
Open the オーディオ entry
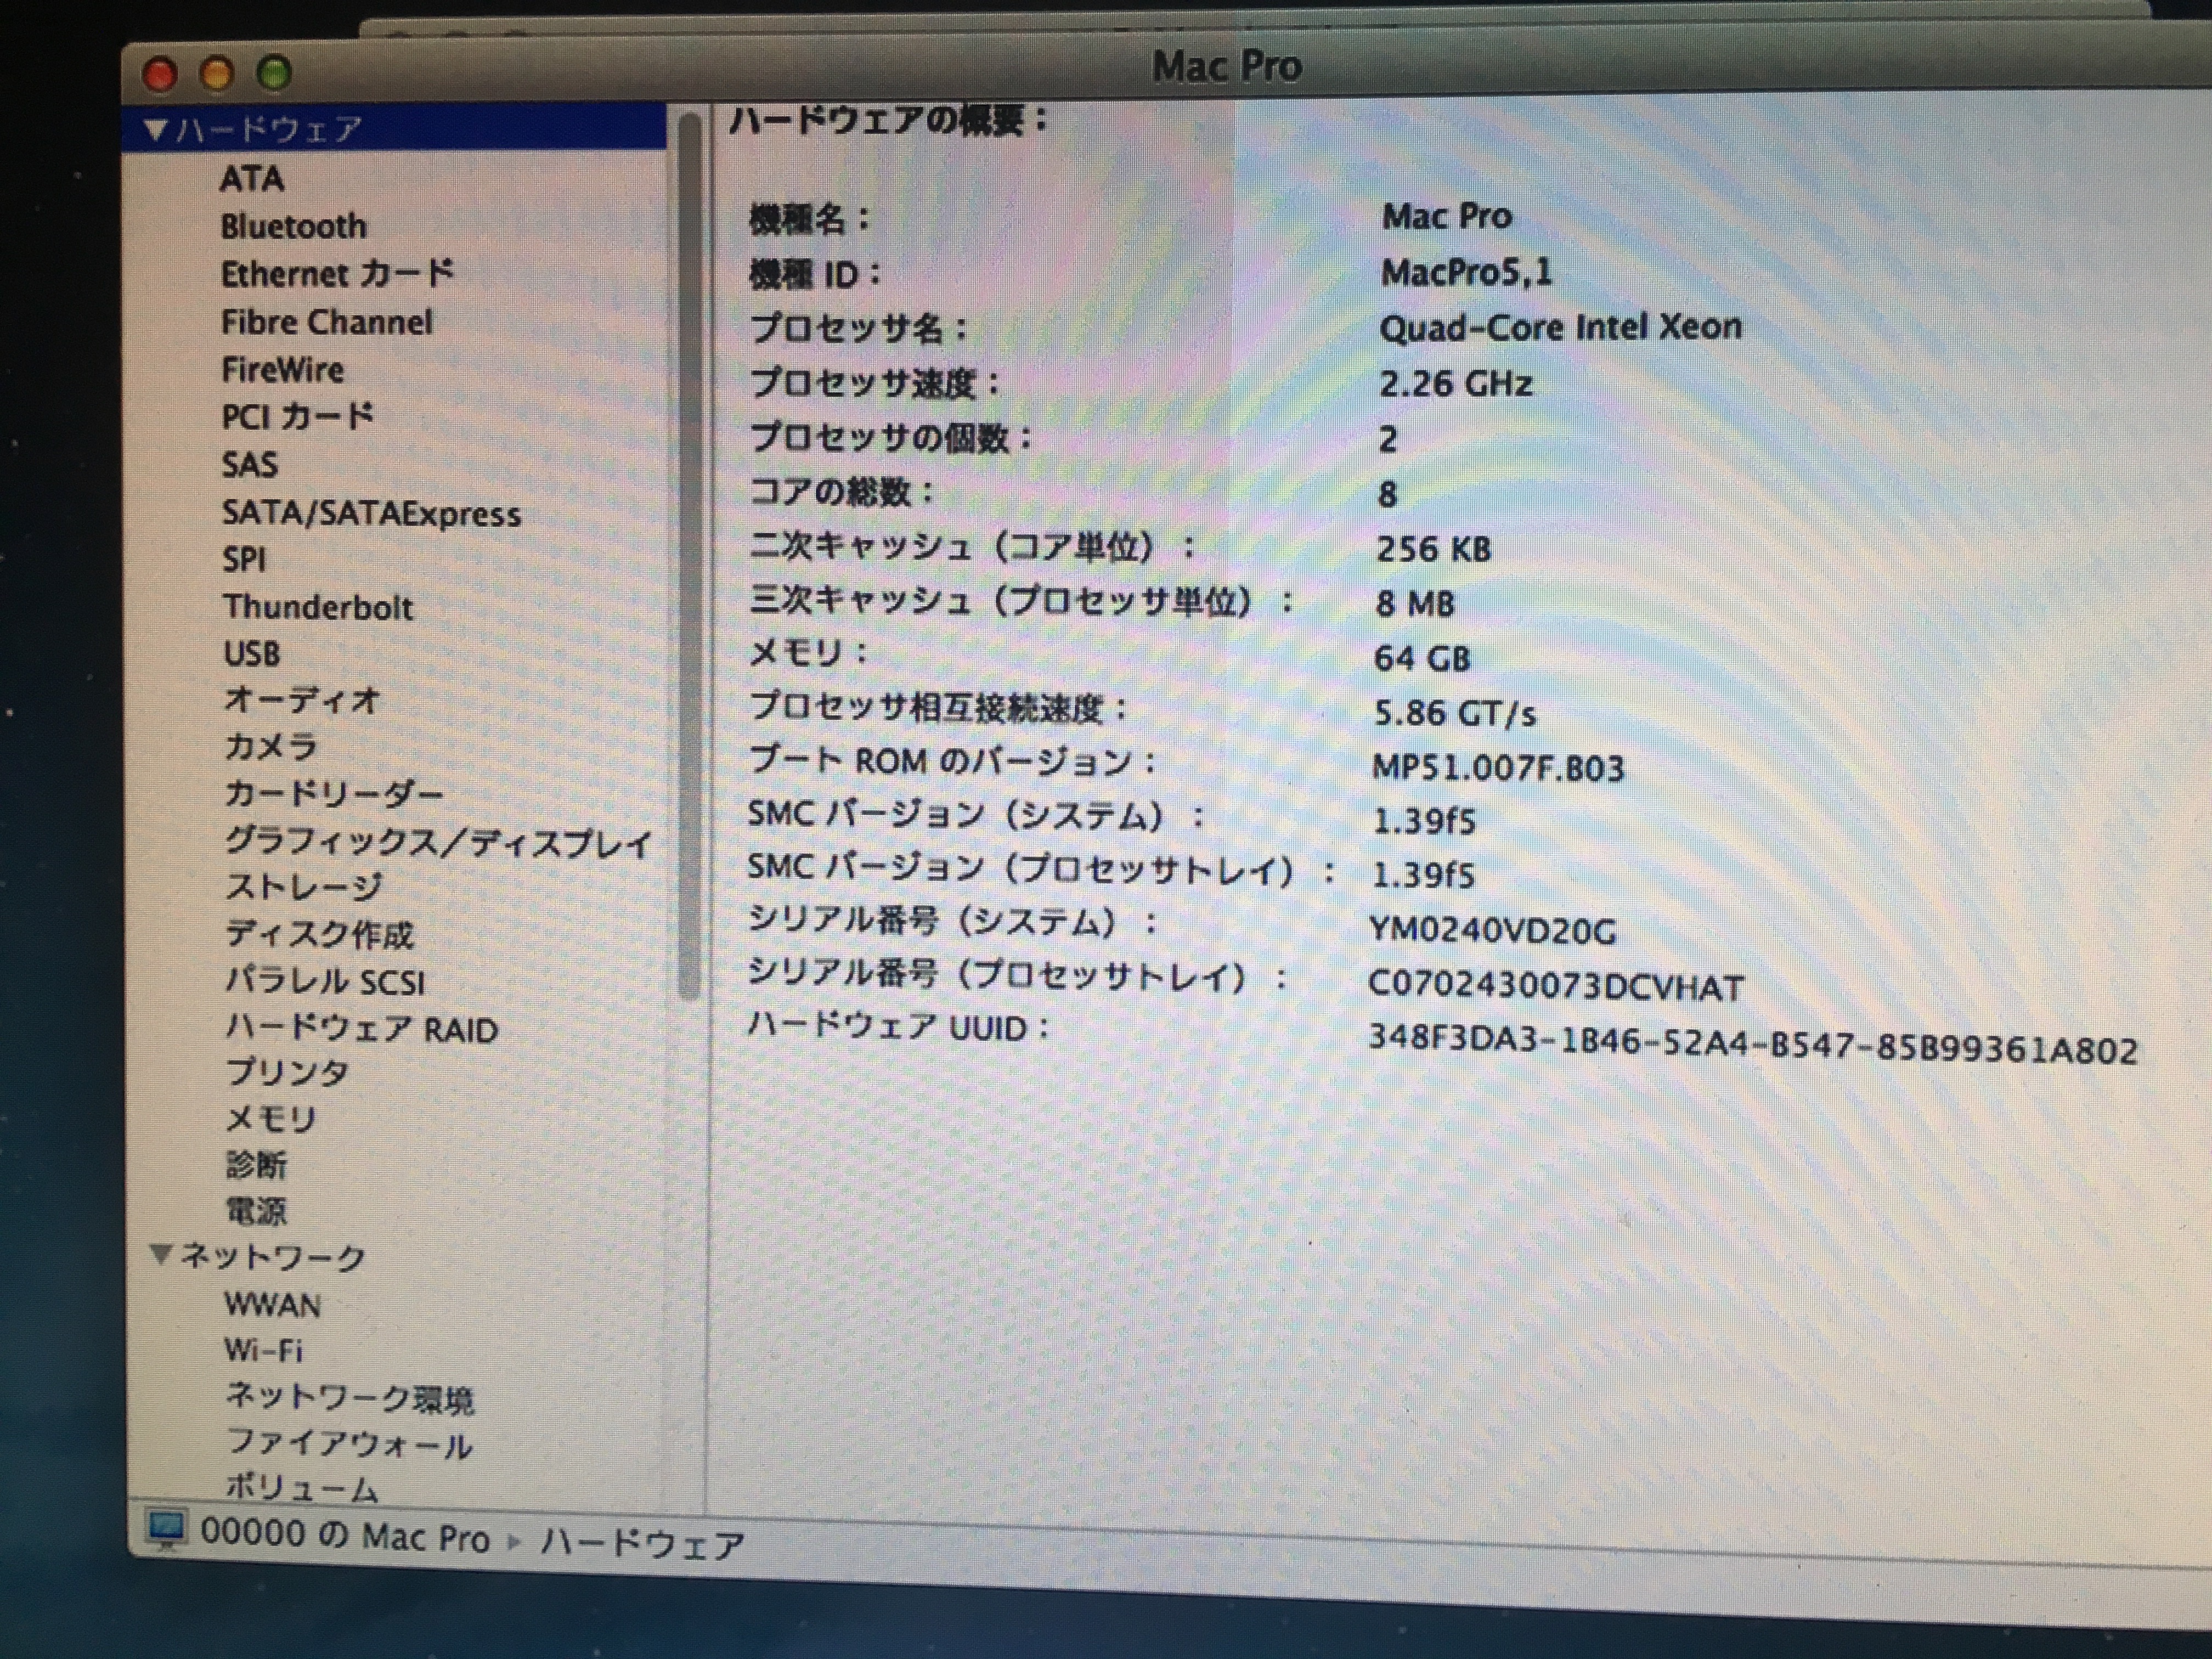coord(302,700)
